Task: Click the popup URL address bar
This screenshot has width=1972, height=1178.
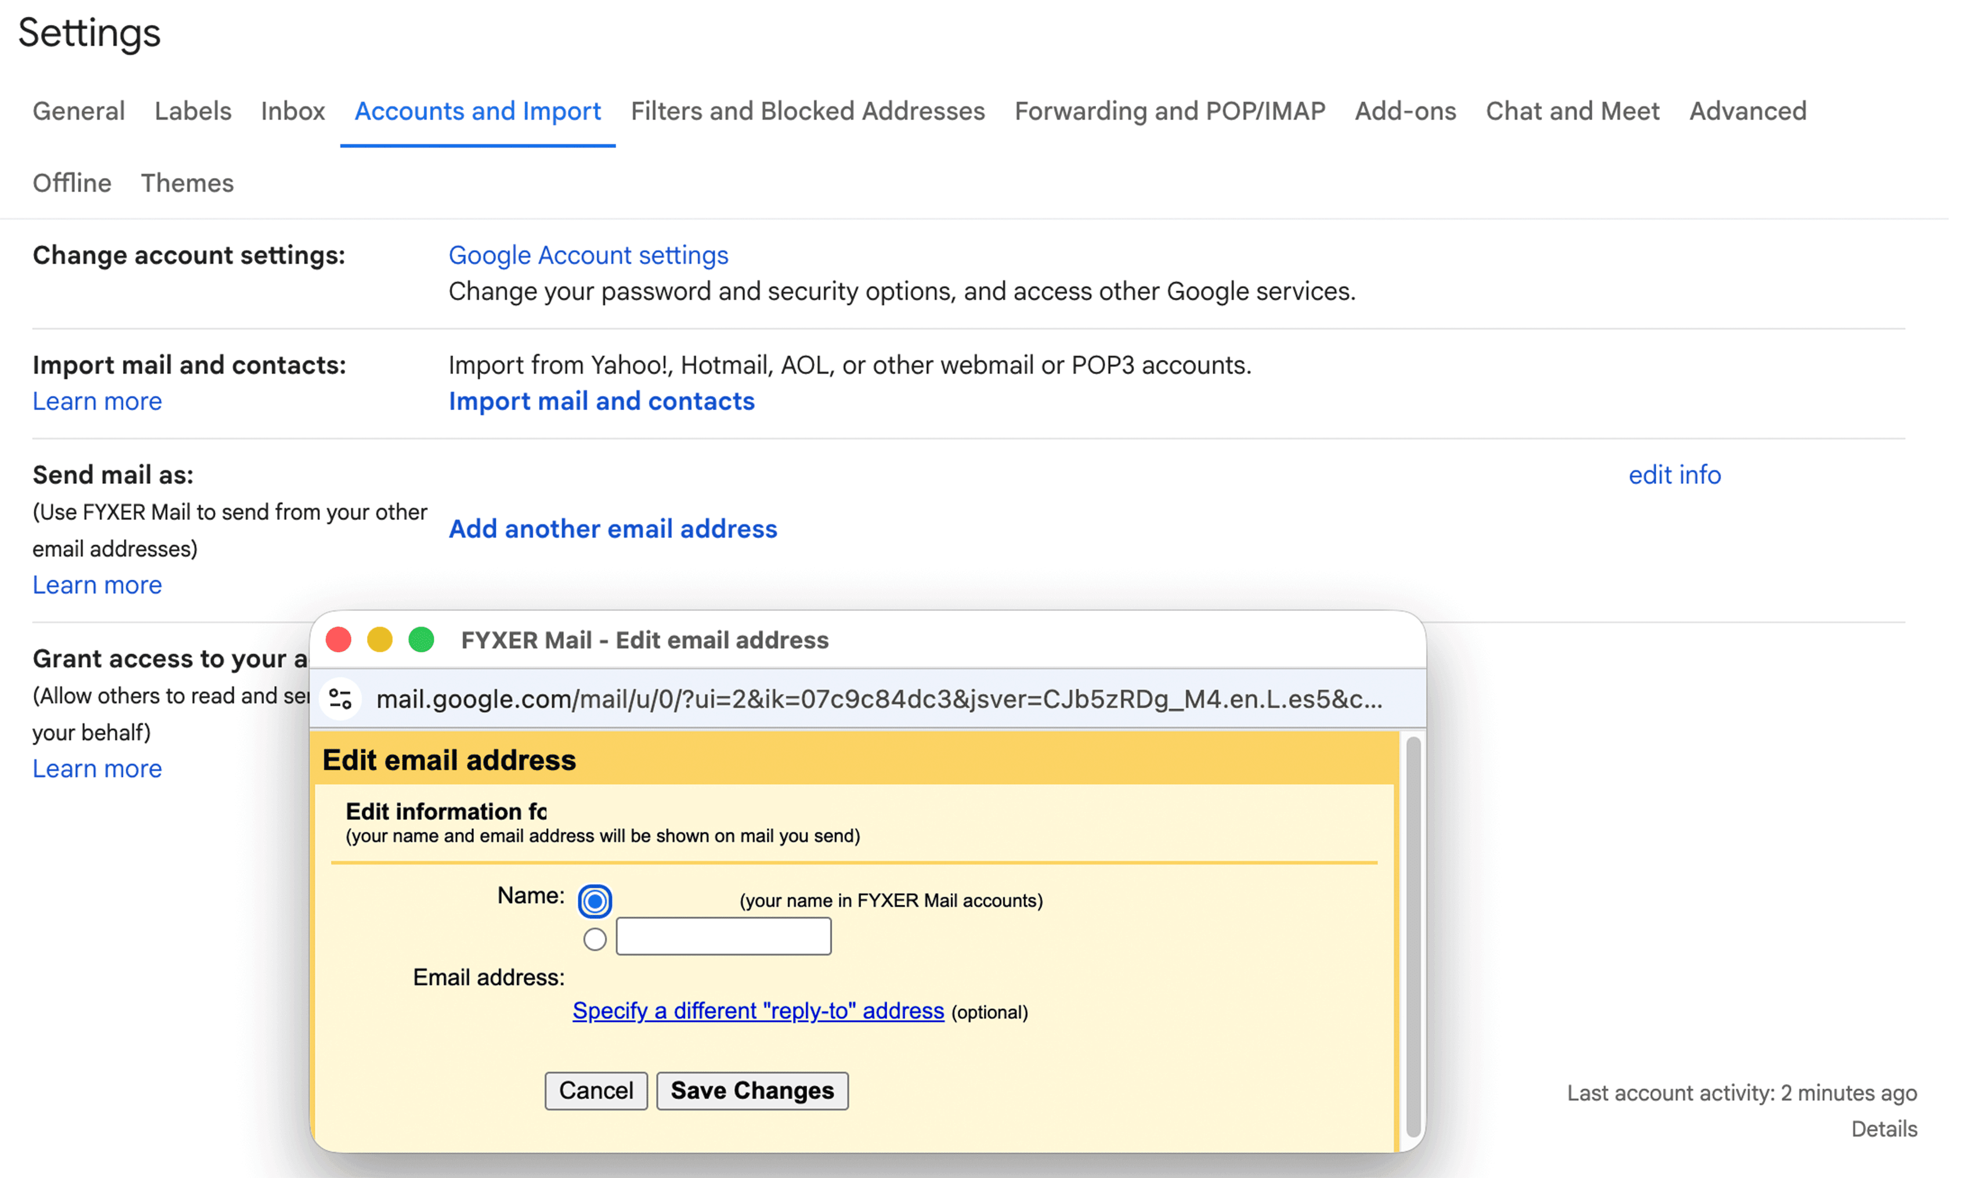Action: click(879, 699)
